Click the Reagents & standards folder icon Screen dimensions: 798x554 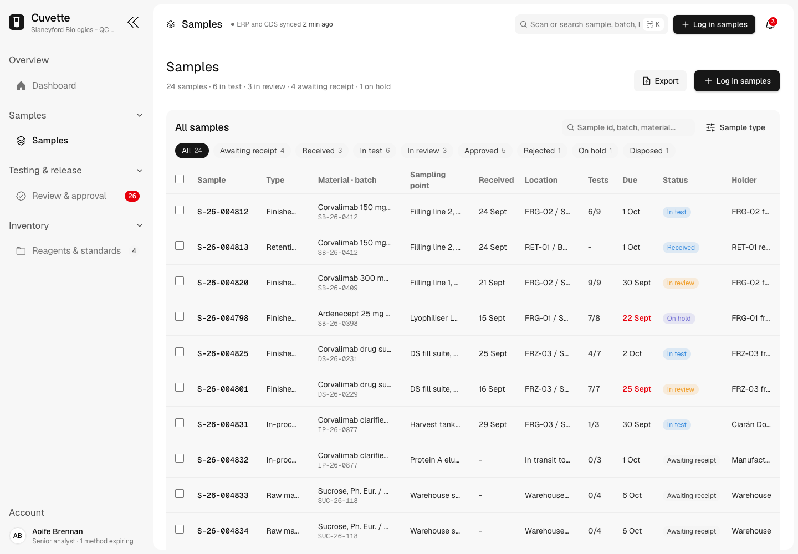(21, 251)
